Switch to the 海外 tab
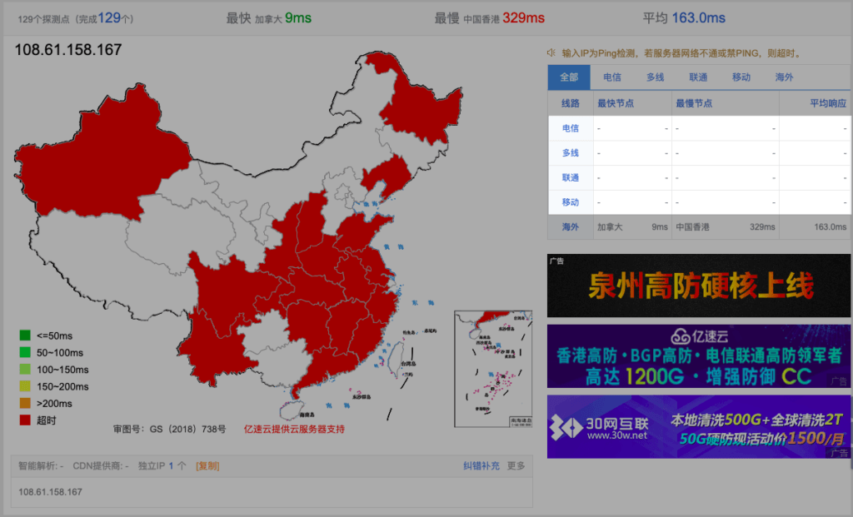 pyautogui.click(x=784, y=77)
